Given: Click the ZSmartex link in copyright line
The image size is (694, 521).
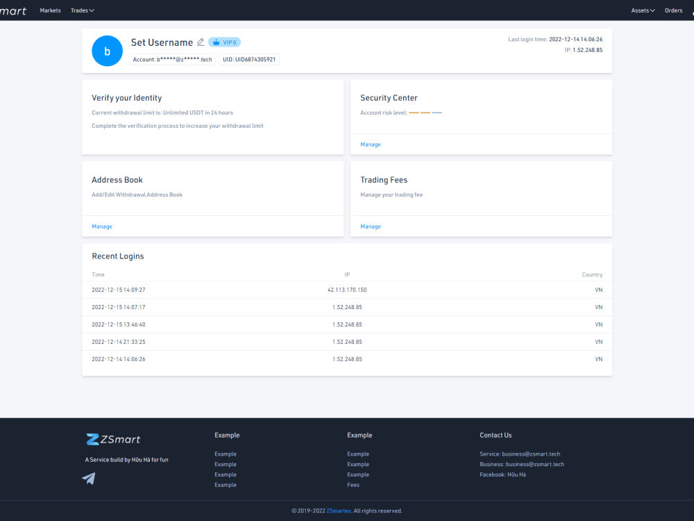Looking at the screenshot, I should (339, 511).
